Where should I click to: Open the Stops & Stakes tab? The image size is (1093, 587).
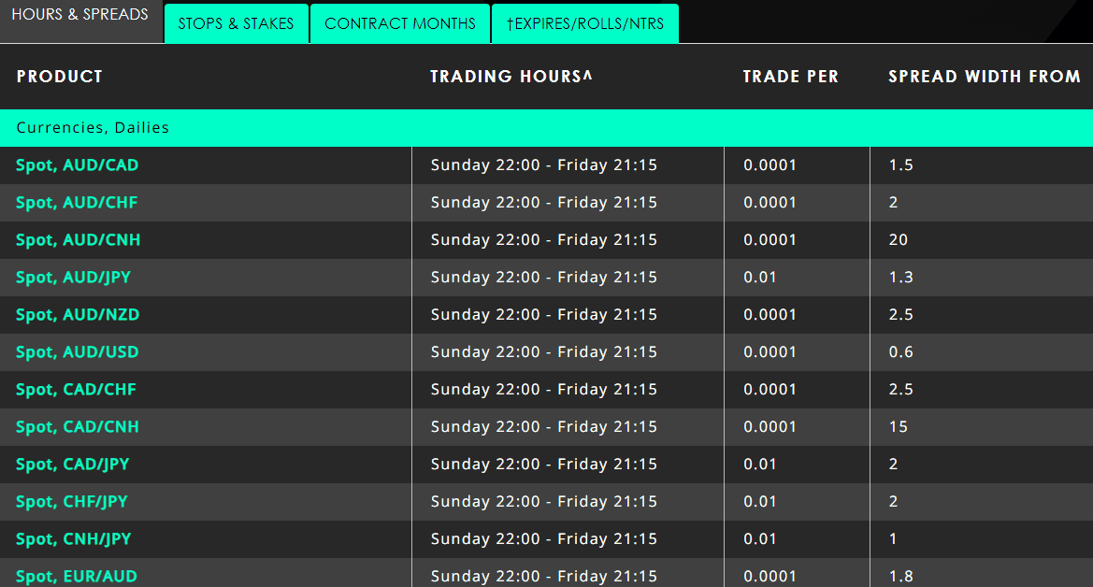coord(236,24)
